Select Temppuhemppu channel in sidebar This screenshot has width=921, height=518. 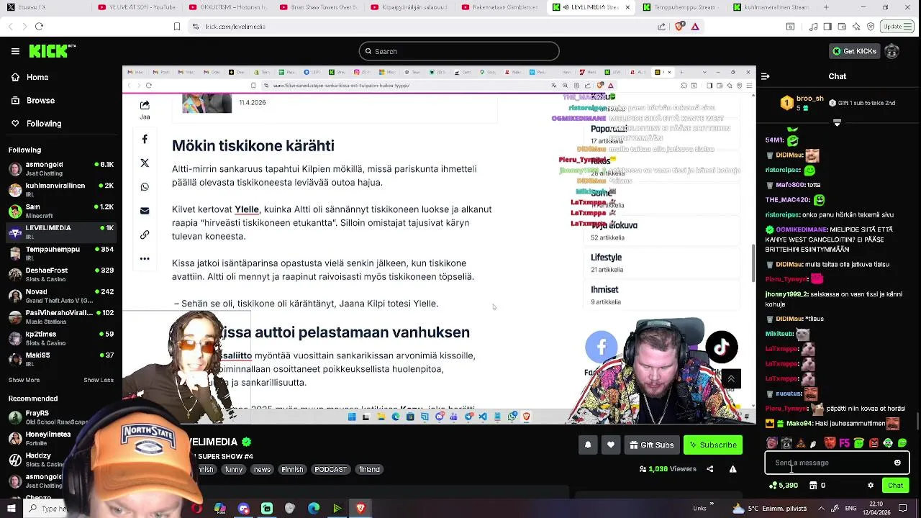pyautogui.click(x=61, y=253)
